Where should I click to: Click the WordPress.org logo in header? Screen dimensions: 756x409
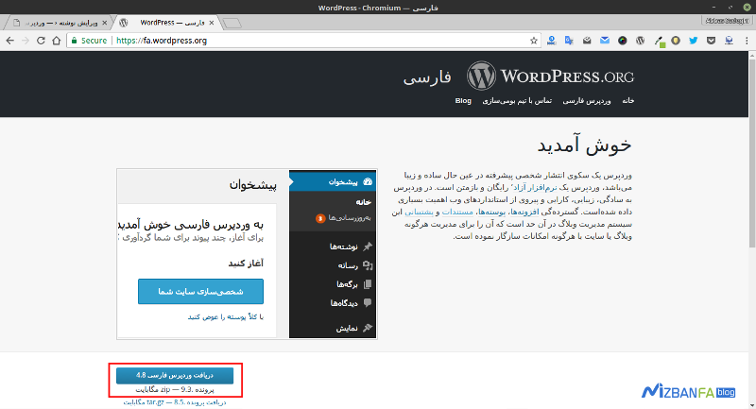click(550, 77)
